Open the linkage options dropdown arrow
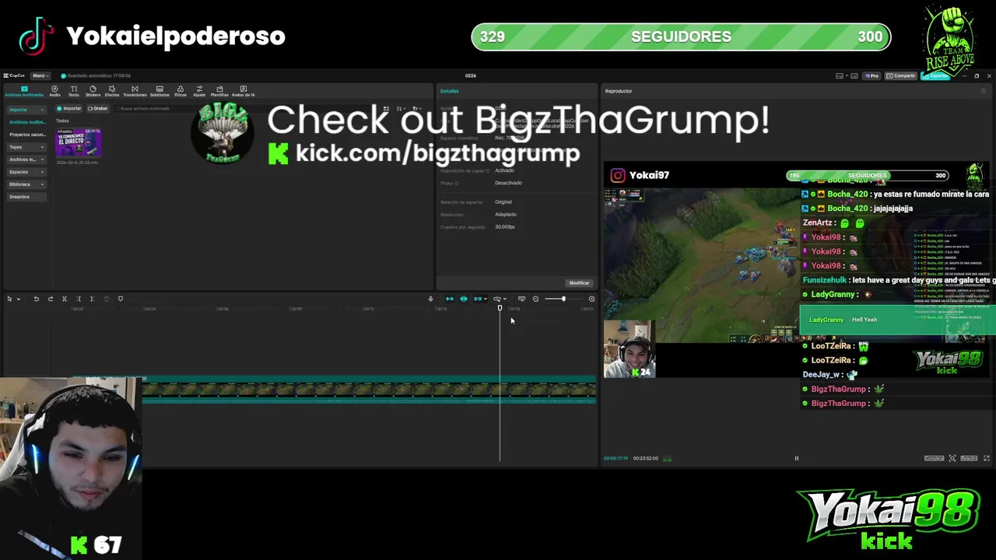 click(x=486, y=299)
